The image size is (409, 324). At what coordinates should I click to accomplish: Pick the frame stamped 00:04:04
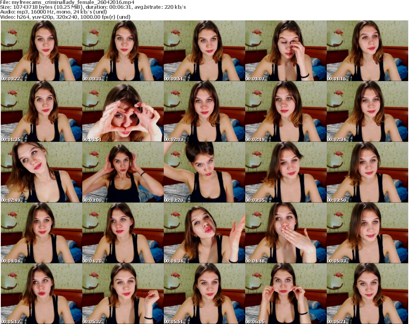tap(41, 233)
